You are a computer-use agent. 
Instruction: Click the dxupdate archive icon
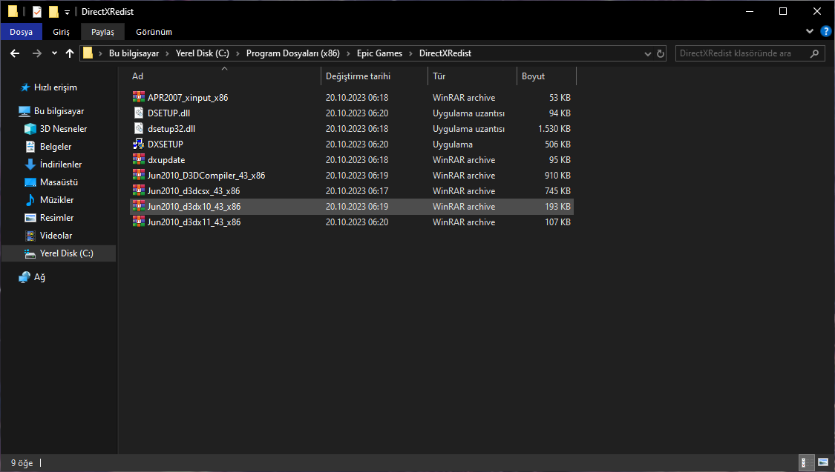point(139,159)
